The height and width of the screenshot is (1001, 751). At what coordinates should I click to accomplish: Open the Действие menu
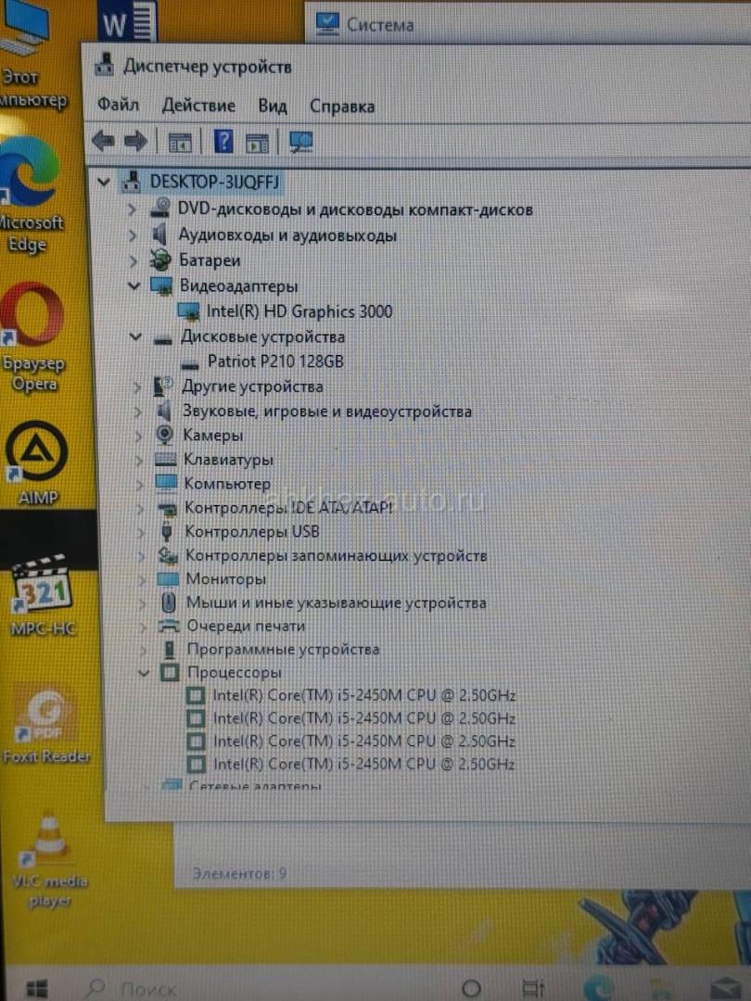pyautogui.click(x=198, y=106)
